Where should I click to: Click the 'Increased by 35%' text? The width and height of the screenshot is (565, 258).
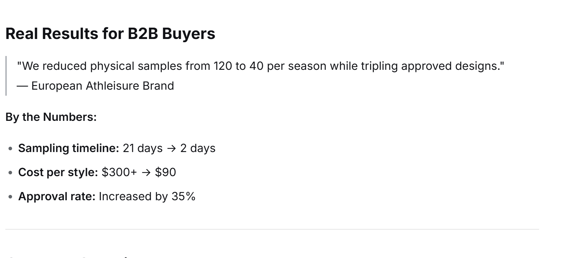147,196
